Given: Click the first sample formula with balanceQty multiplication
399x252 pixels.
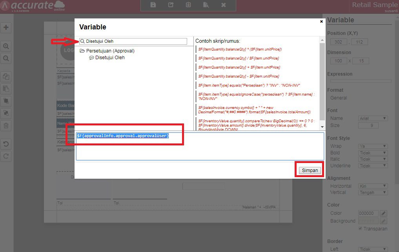Looking at the screenshot, I should pyautogui.click(x=240, y=49).
